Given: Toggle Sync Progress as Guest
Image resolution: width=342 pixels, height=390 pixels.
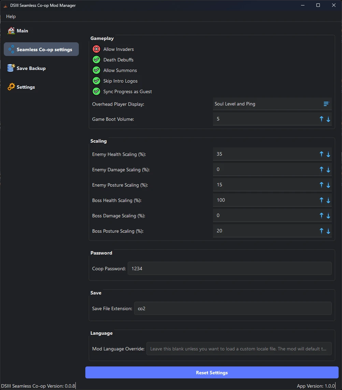Looking at the screenshot, I should click(x=97, y=91).
